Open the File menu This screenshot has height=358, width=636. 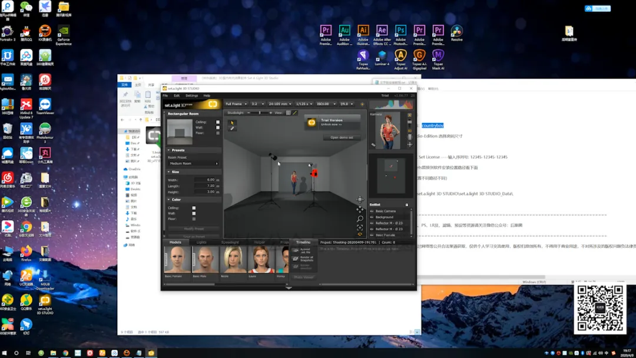click(165, 96)
